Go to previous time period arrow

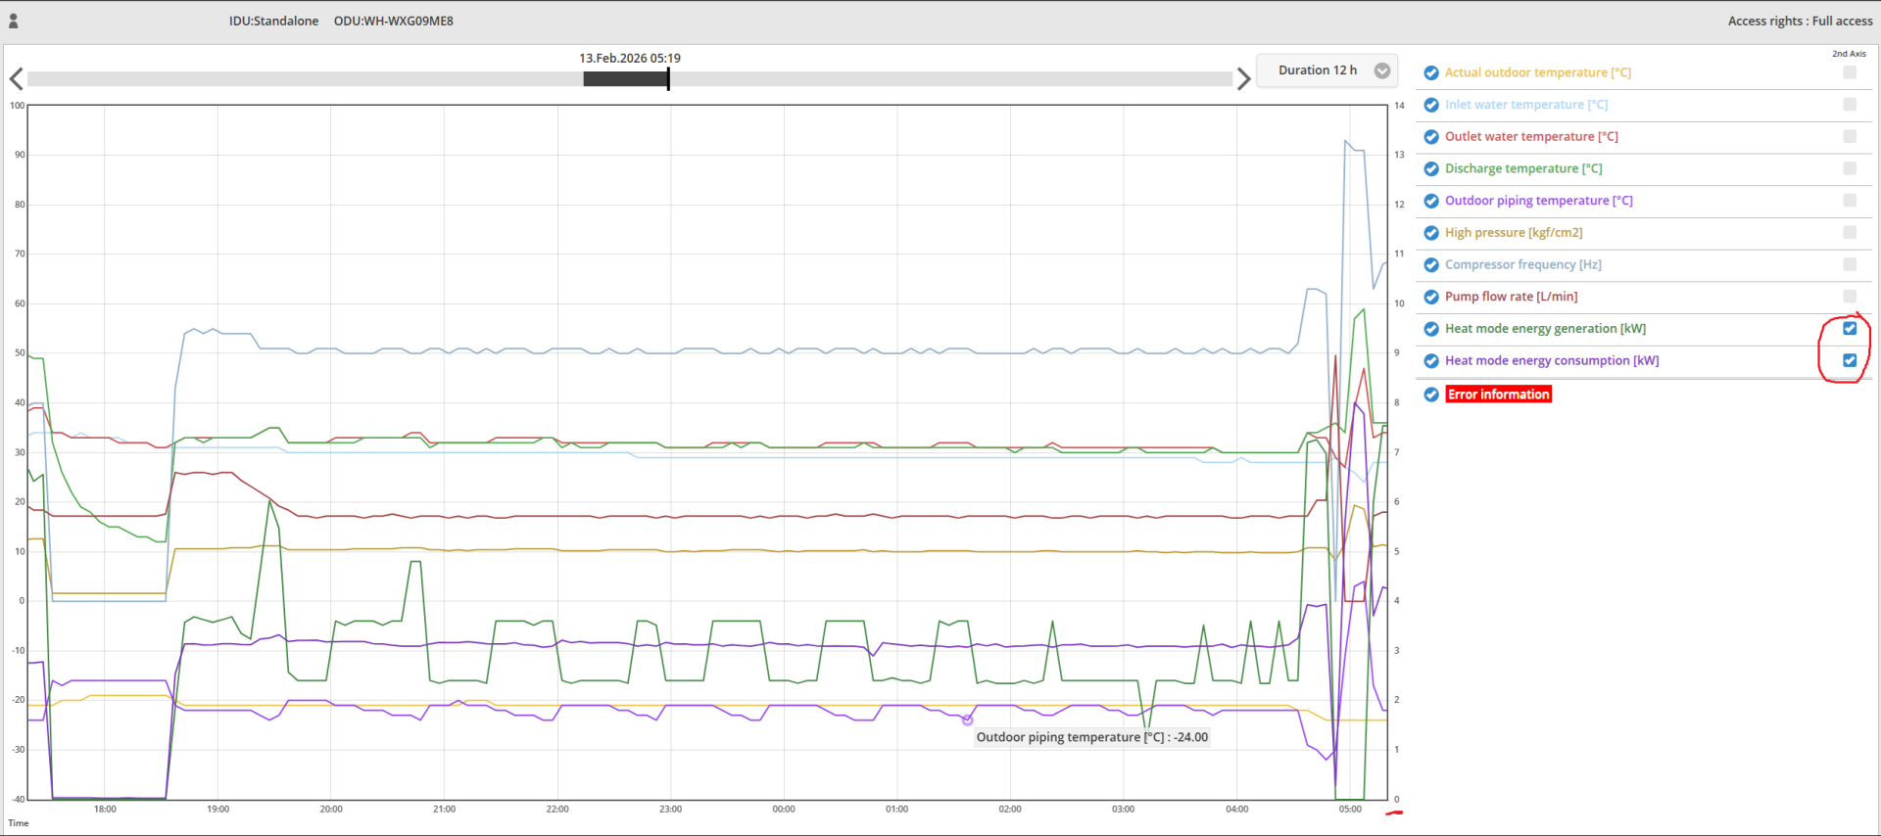pos(16,79)
